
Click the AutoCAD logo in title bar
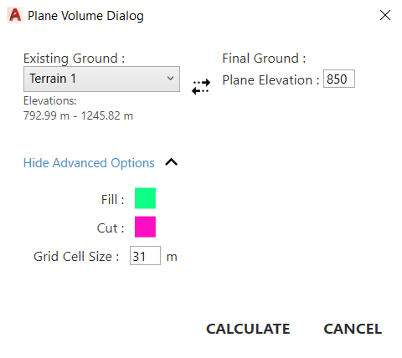15,15
